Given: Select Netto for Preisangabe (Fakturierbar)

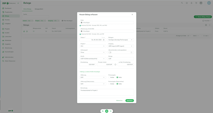Looking at the screenshot, I should [x=117, y=84].
